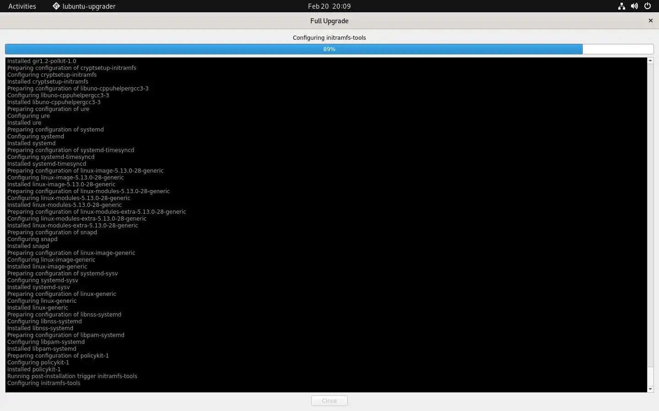
Task: Click the 89% progress bar
Action: (x=329, y=49)
